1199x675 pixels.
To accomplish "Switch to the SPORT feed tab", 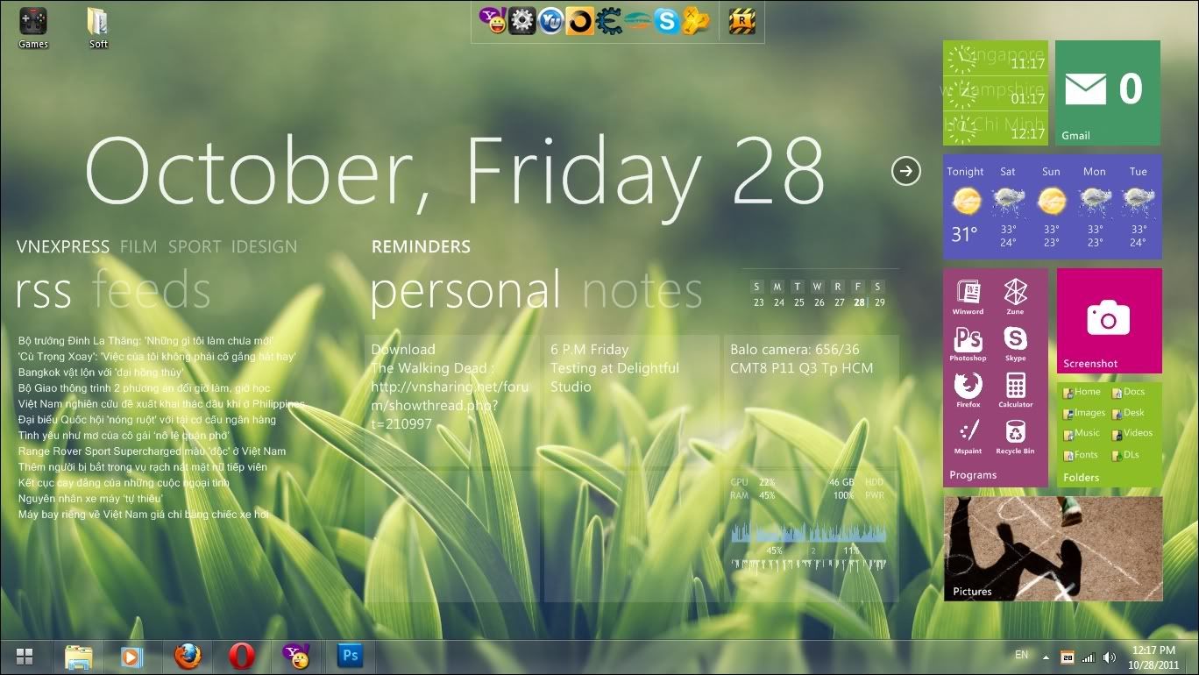I will pyautogui.click(x=195, y=247).
